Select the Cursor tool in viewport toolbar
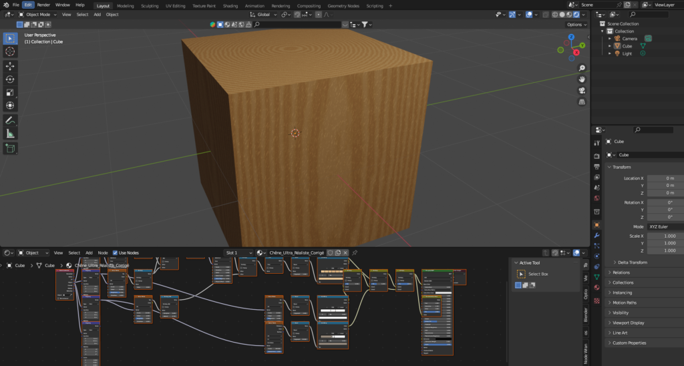684x366 pixels. pos(11,51)
